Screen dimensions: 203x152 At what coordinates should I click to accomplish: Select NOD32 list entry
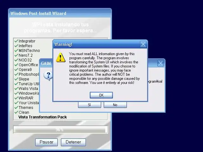pyautogui.click(x=25, y=60)
